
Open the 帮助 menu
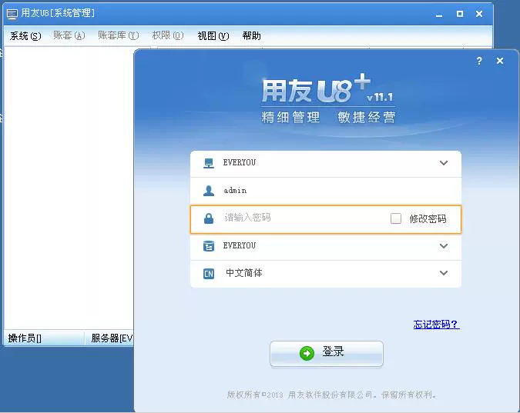pos(251,36)
